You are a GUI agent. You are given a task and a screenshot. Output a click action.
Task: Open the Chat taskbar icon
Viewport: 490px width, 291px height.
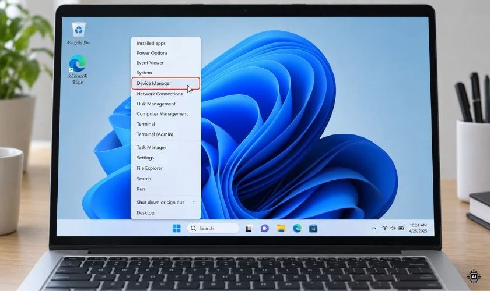pos(265,229)
